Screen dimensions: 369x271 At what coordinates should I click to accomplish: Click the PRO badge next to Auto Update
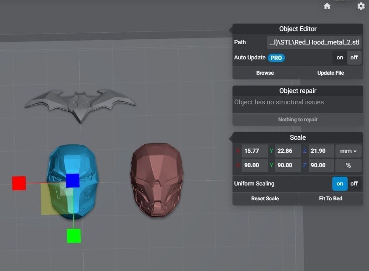point(276,58)
